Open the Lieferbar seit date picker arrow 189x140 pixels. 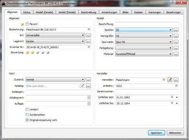pyautogui.click(x=177, y=97)
